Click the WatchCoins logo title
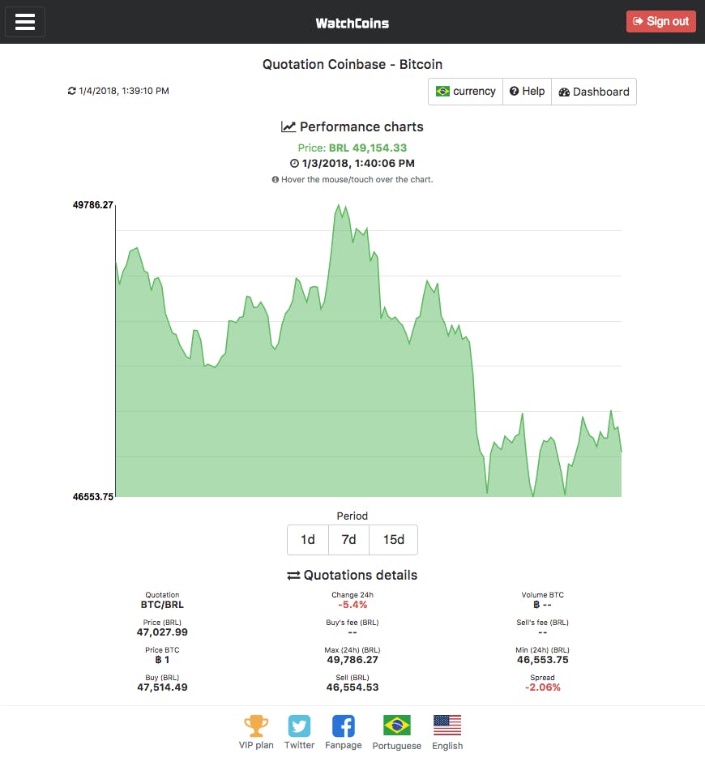The height and width of the screenshot is (758, 705). [x=352, y=24]
